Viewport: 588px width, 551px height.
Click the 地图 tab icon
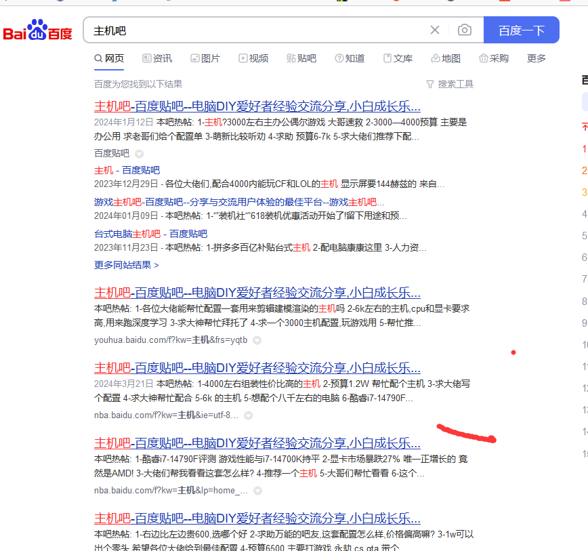coord(436,58)
